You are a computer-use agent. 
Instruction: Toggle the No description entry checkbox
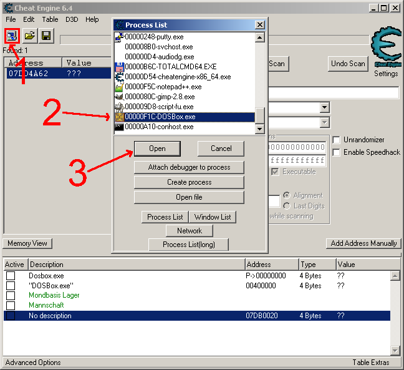coord(11,316)
